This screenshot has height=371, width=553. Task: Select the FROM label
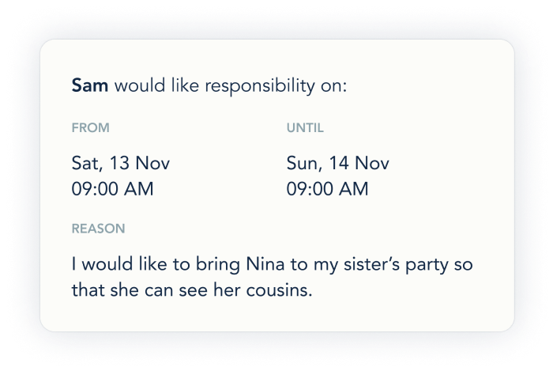tap(90, 127)
